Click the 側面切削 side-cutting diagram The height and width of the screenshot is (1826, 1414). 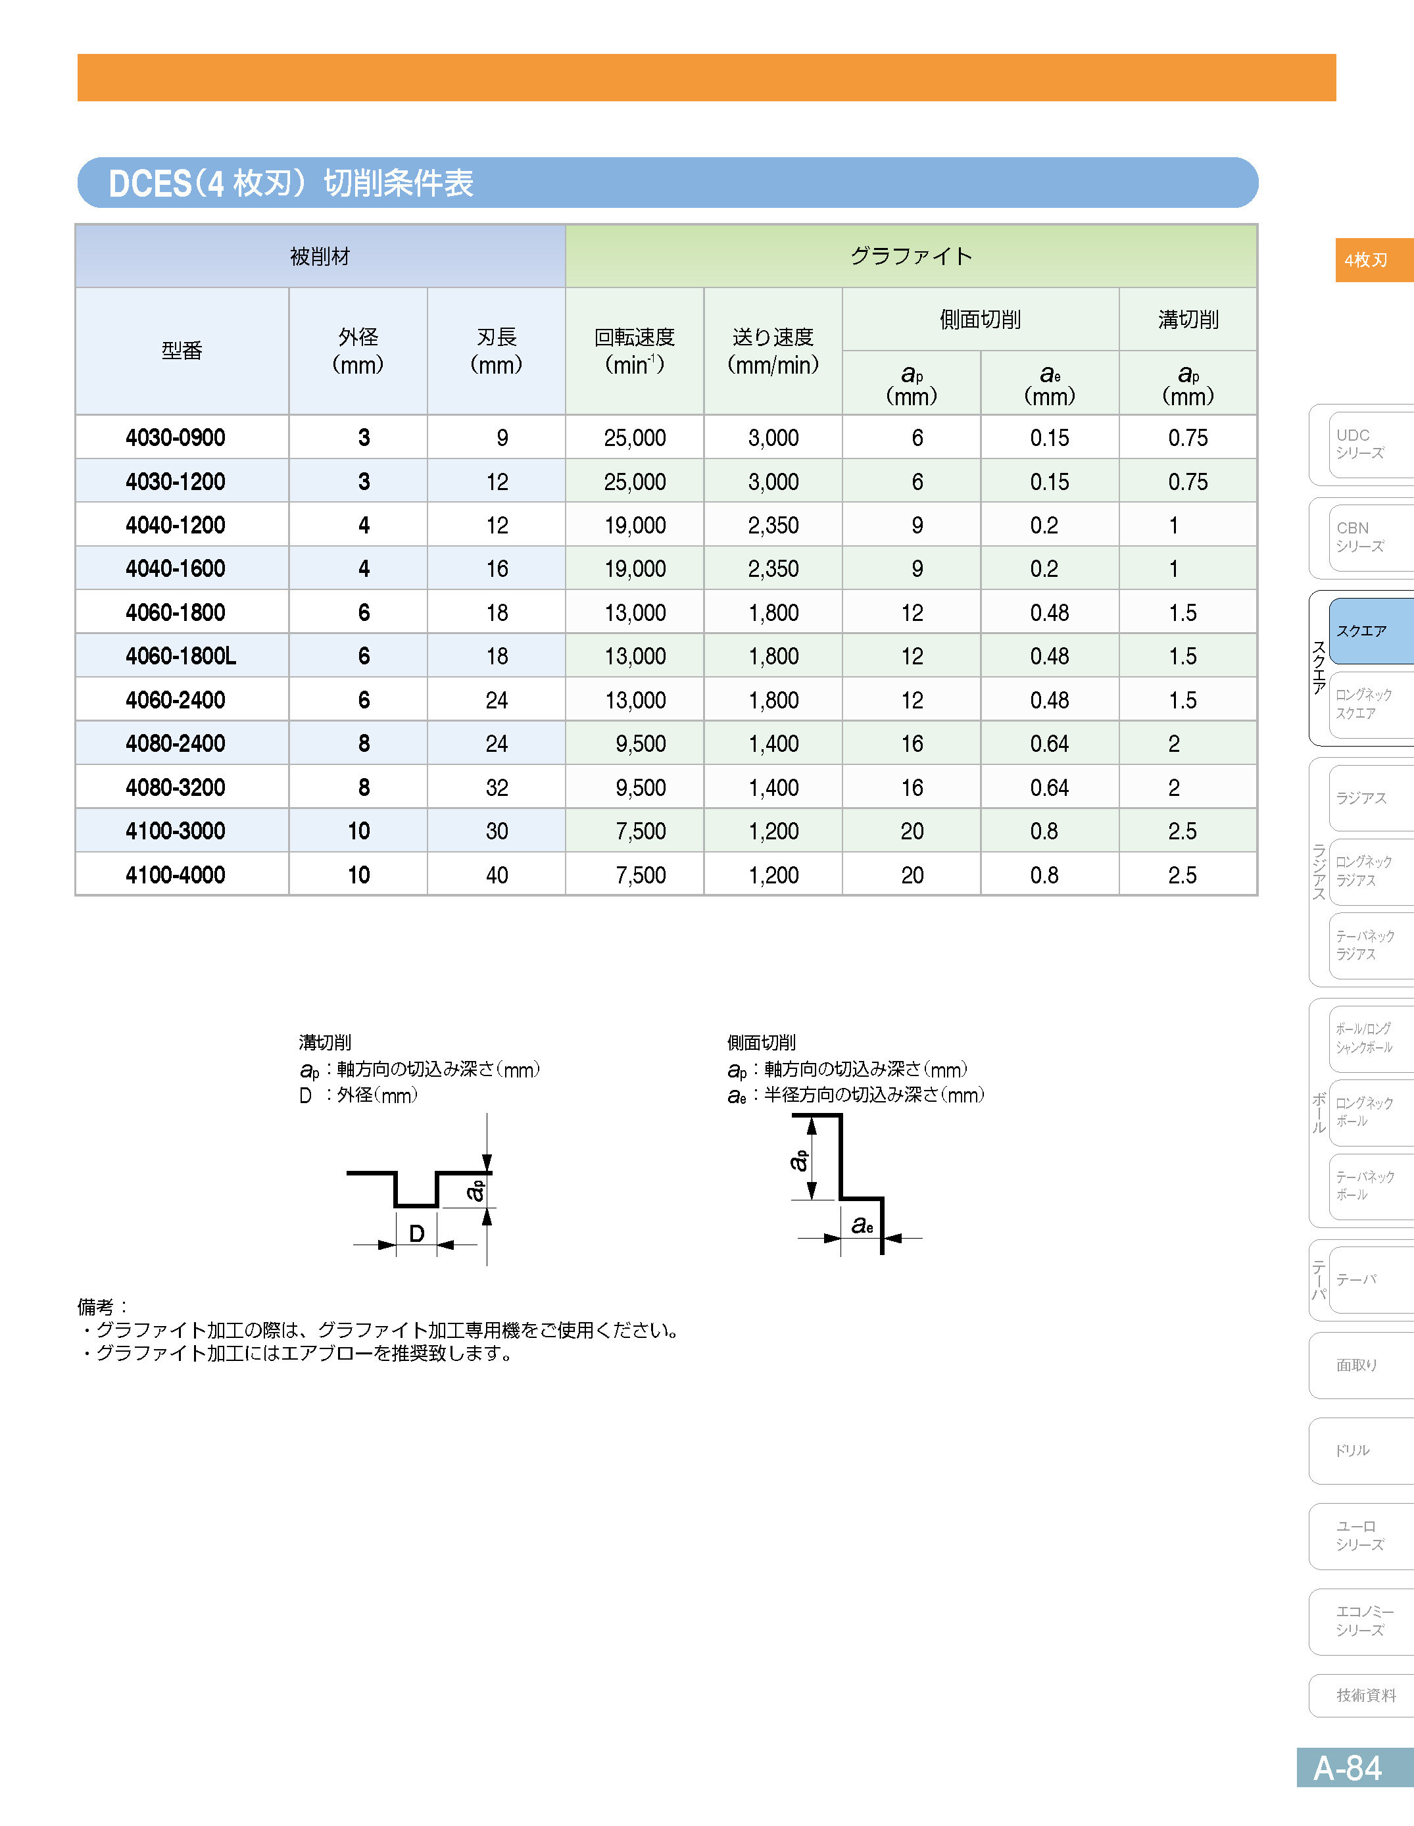(856, 1184)
